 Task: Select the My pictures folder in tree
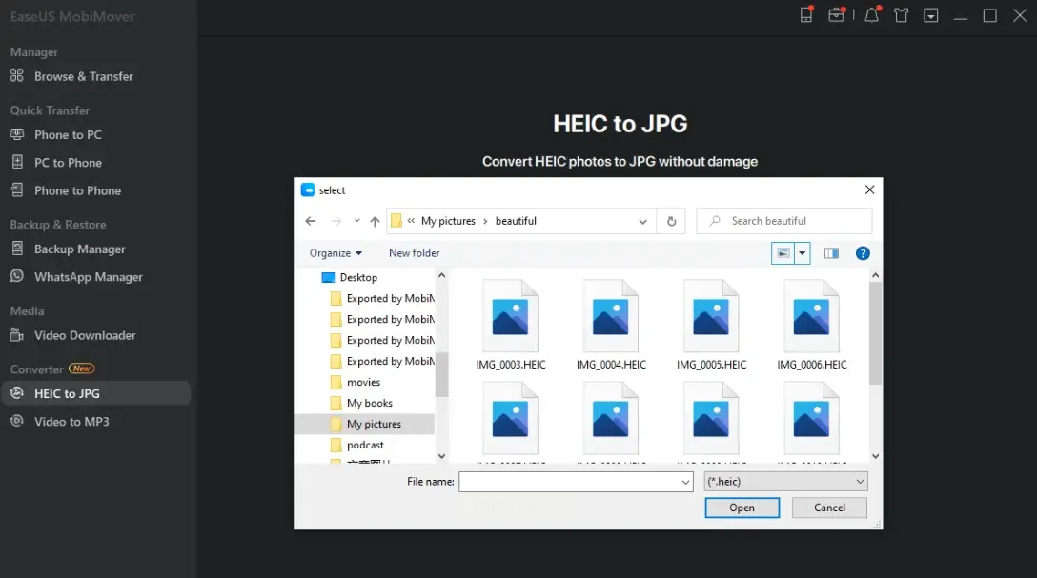pos(374,424)
